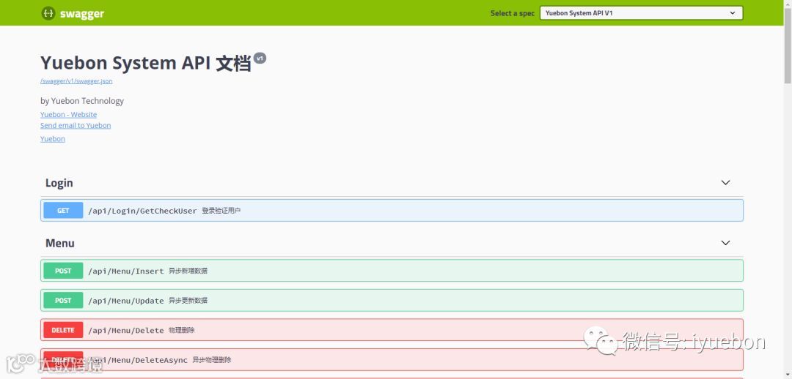Expand DELETE /api/Menu/Delete operation

pyautogui.click(x=392, y=330)
